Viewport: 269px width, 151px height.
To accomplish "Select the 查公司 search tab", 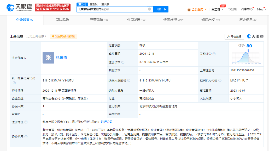I will (x=82, y=4).
